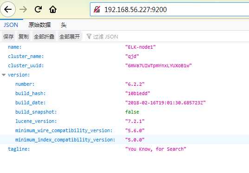Select the build_date timestamp value

click(x=166, y=103)
